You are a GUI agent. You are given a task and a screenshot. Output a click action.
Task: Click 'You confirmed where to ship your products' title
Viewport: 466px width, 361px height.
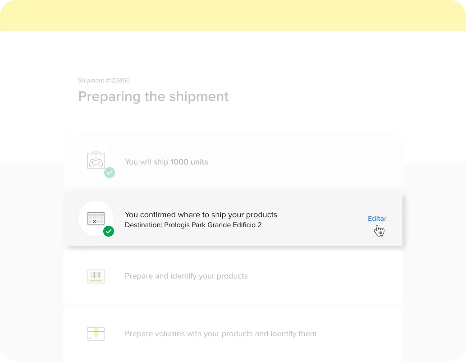click(201, 215)
